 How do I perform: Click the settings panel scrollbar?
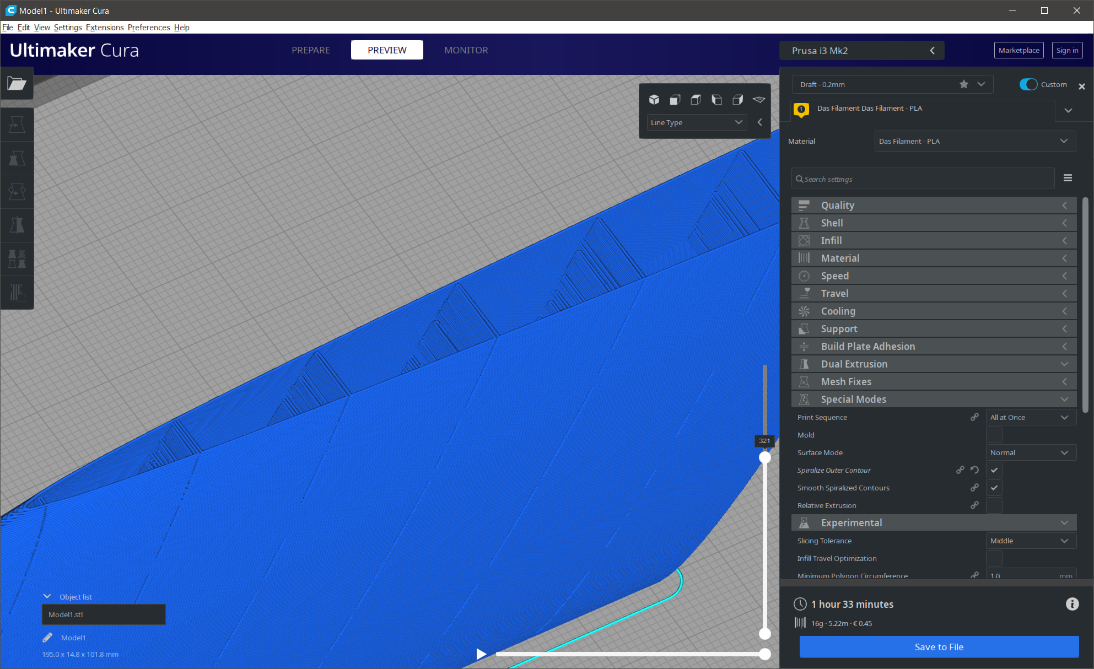(1085, 304)
